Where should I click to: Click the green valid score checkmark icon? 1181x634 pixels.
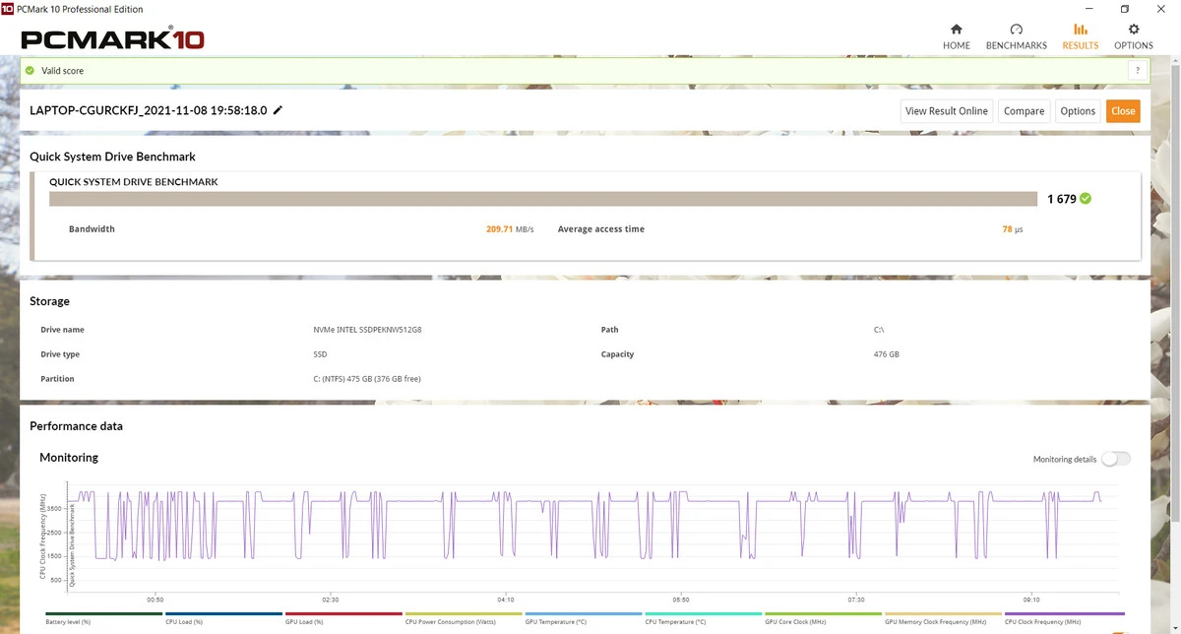[x=31, y=71]
